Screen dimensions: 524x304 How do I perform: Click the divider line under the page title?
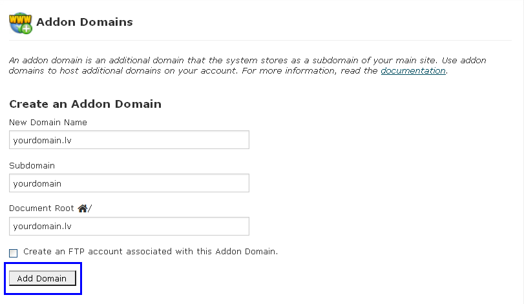pyautogui.click(x=260, y=41)
